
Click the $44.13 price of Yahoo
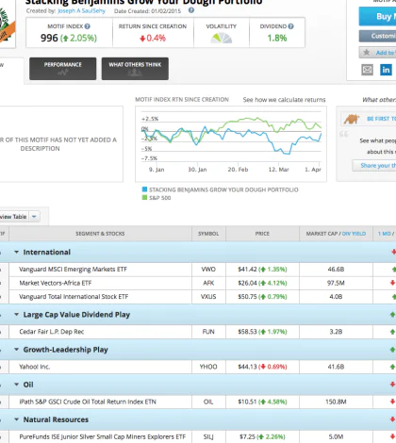coord(247,367)
